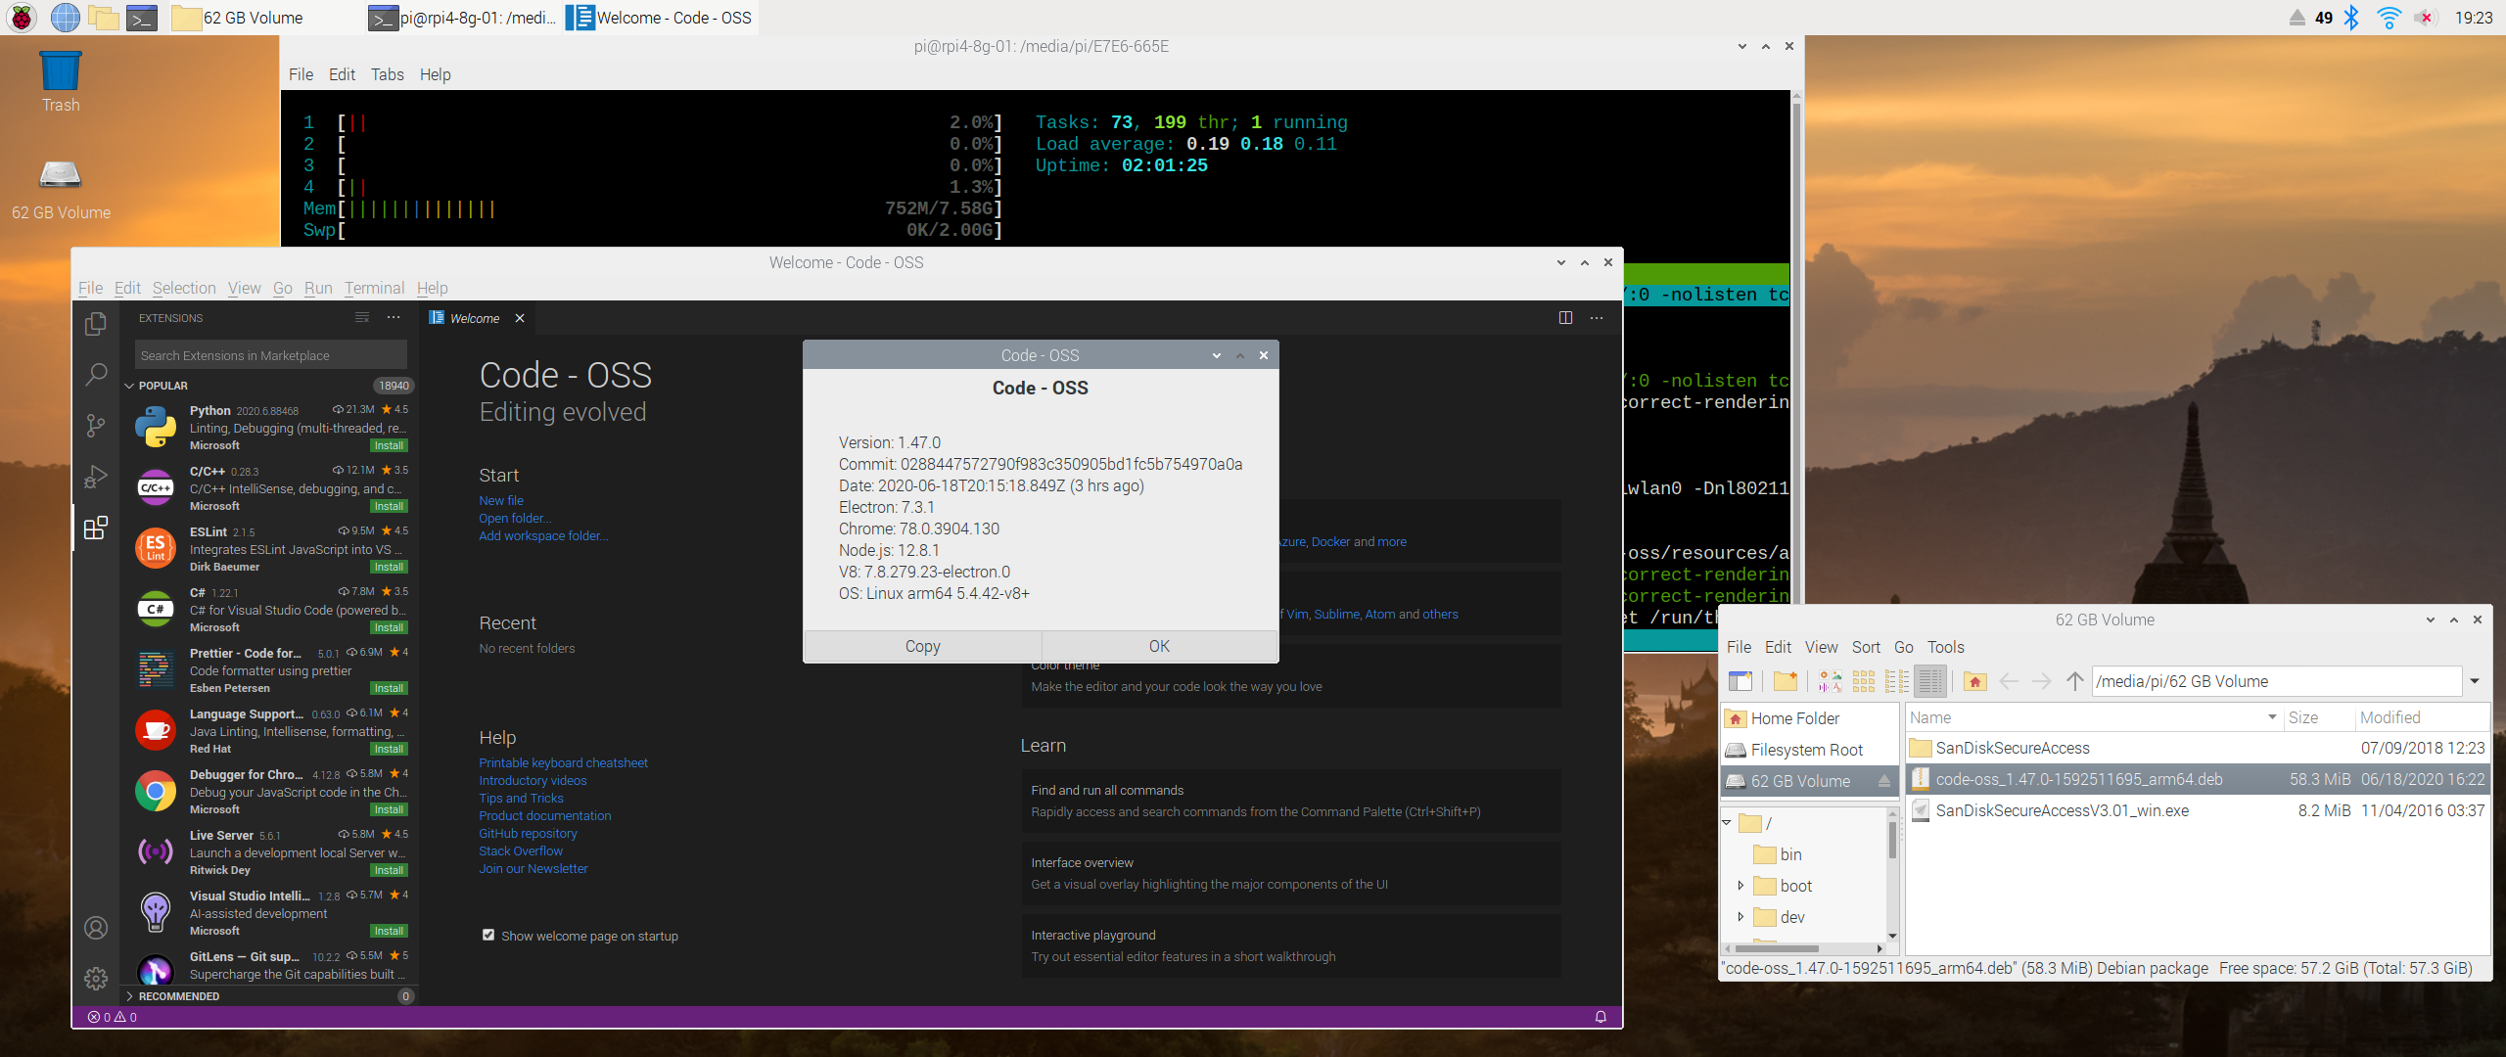Install the ESLint extension
The width and height of the screenshot is (2506, 1057).
pos(389,567)
